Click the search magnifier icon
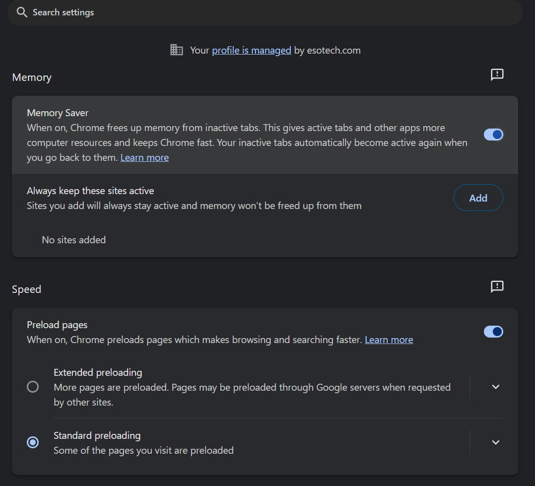This screenshot has width=535, height=486. pyautogui.click(x=22, y=12)
